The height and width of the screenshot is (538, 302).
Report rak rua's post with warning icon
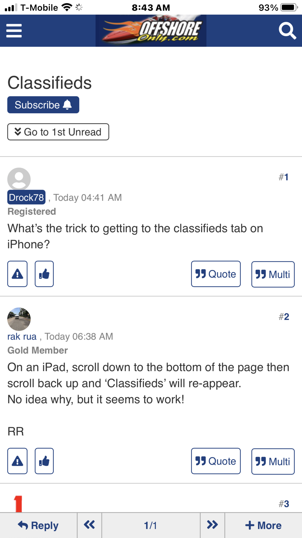(x=17, y=461)
